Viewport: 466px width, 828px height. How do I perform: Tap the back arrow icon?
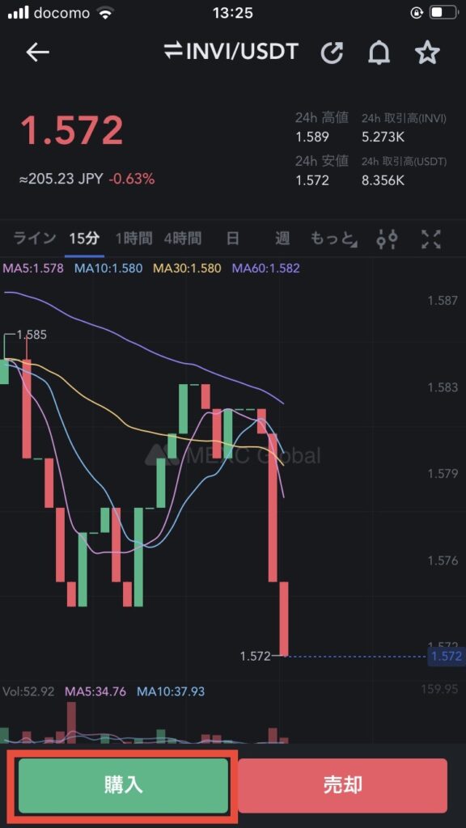pyautogui.click(x=37, y=53)
